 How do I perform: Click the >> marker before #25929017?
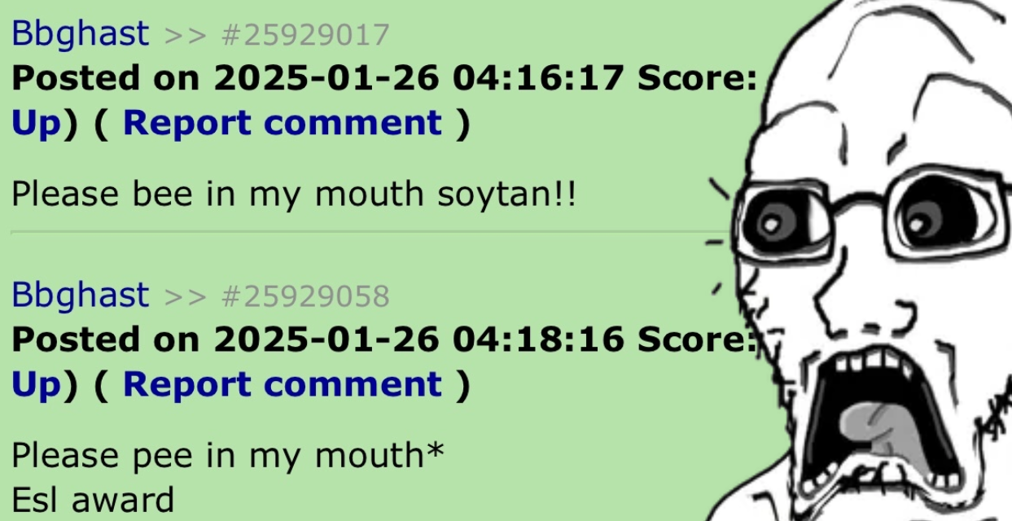184,37
